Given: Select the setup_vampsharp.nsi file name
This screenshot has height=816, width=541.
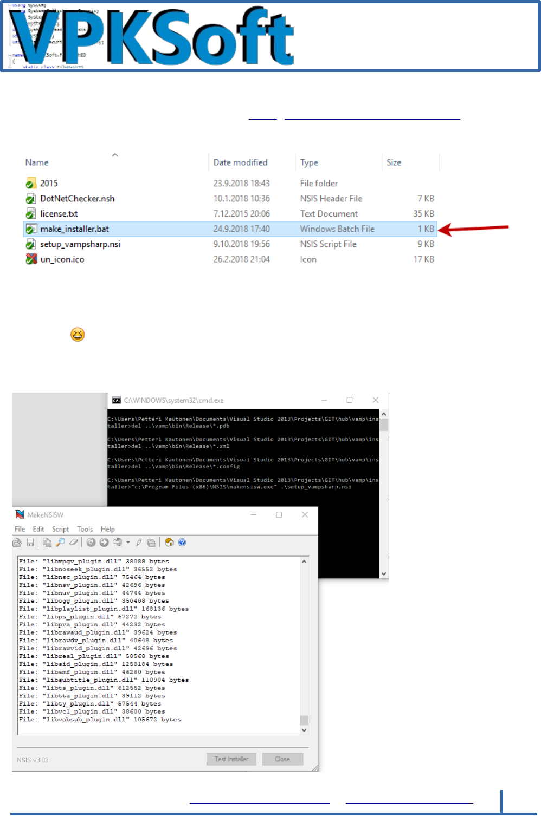Looking at the screenshot, I should pos(80,244).
